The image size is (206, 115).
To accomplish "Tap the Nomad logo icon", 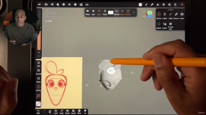I will 39,4.
